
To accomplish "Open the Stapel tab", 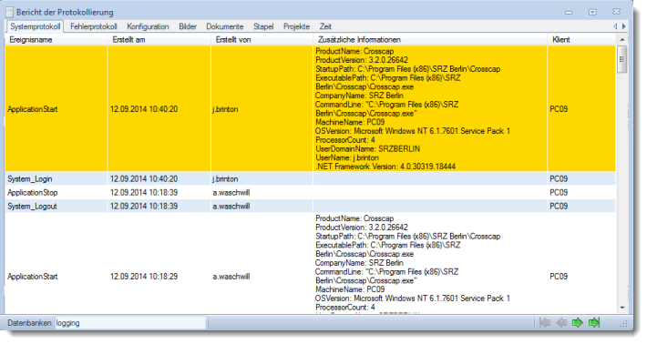I will 263,26.
